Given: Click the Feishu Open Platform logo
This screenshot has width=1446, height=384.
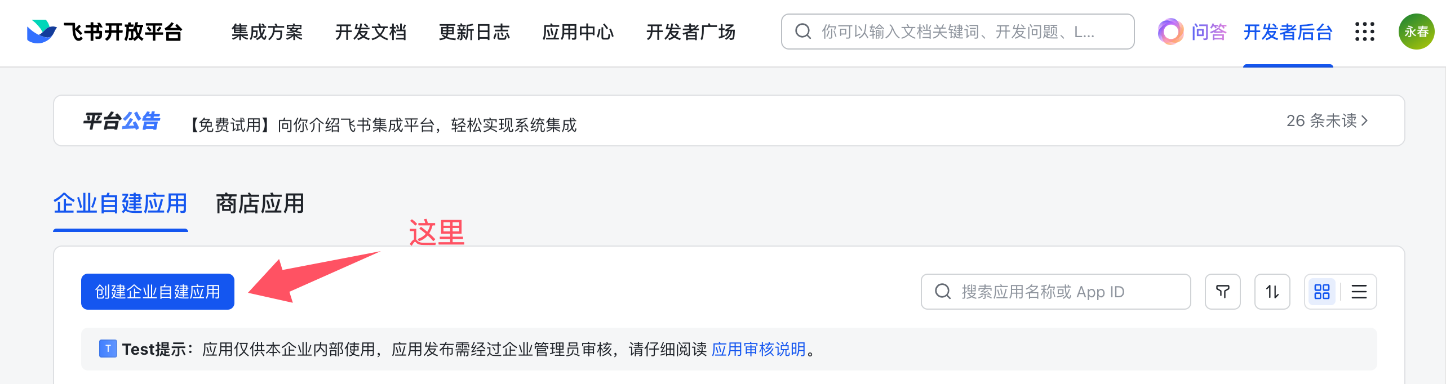Looking at the screenshot, I should 105,32.
